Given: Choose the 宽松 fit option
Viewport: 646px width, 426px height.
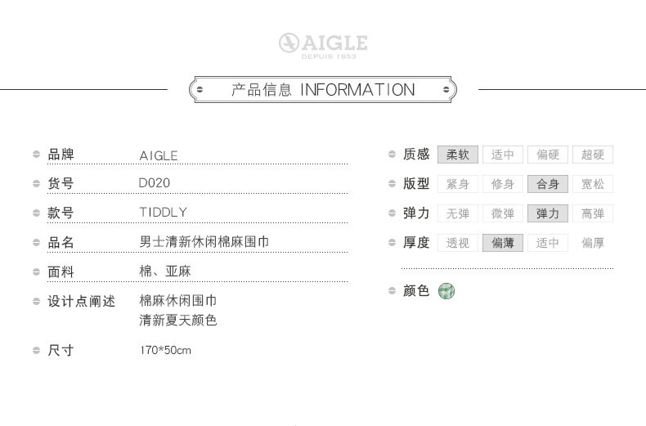Looking at the screenshot, I should pos(593,184).
